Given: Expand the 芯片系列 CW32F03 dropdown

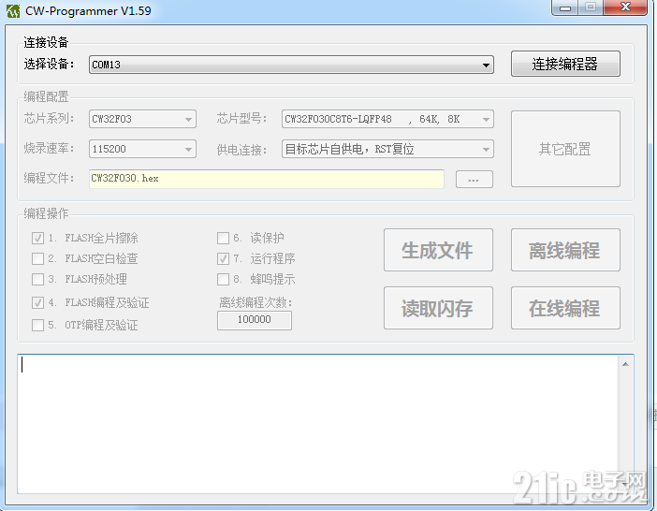Looking at the screenshot, I should (x=142, y=119).
